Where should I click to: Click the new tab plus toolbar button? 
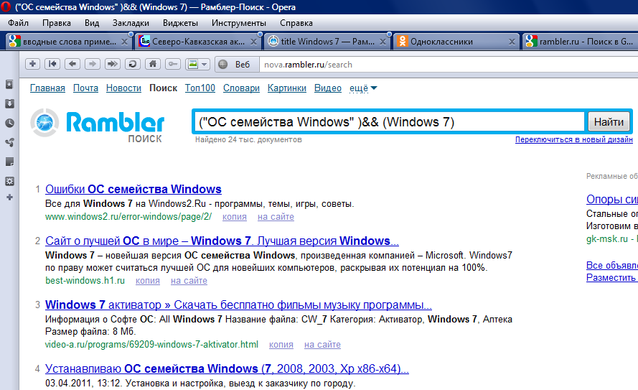32,64
